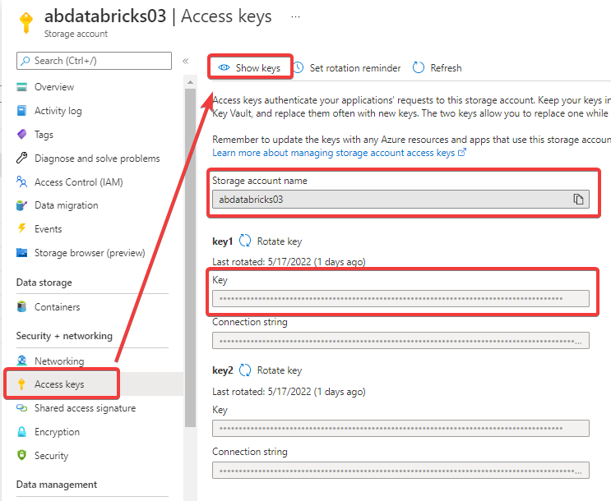Image resolution: width=611 pixels, height=501 pixels.
Task: Click the Refresh circular arrow icon
Action: click(x=419, y=67)
